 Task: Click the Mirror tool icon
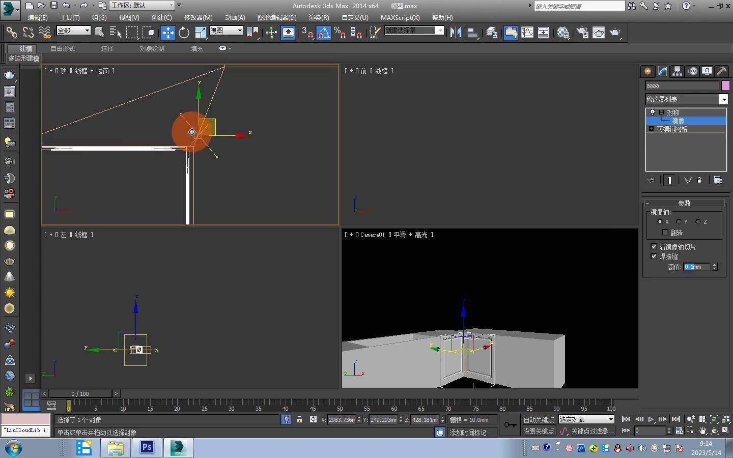point(456,33)
